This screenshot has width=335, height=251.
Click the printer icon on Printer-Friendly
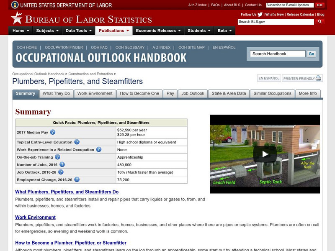318,78
